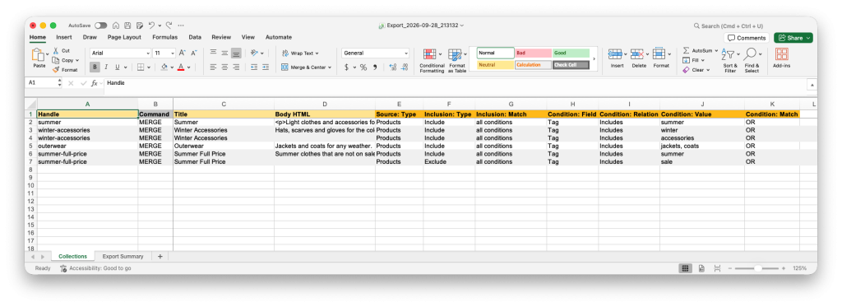Toggle bottom align button
This screenshot has width=842, height=307.
[x=236, y=53]
